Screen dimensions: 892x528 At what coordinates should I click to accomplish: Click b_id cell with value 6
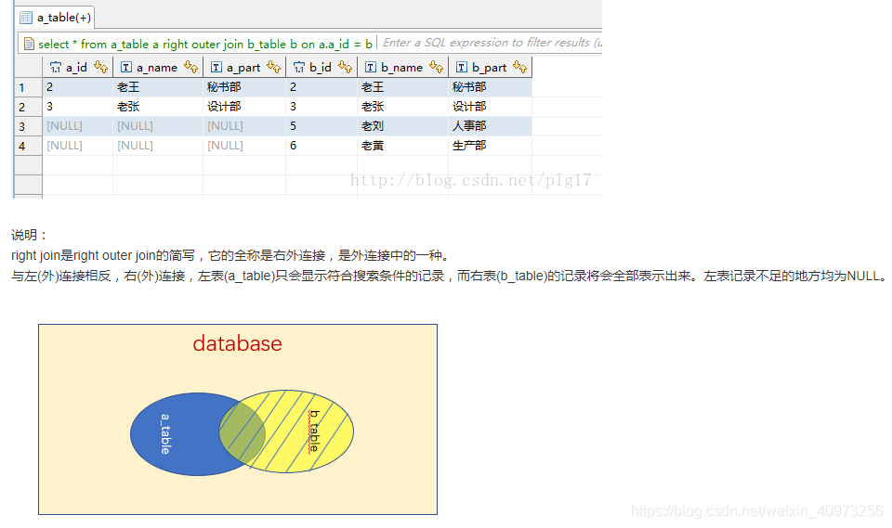pyautogui.click(x=321, y=146)
